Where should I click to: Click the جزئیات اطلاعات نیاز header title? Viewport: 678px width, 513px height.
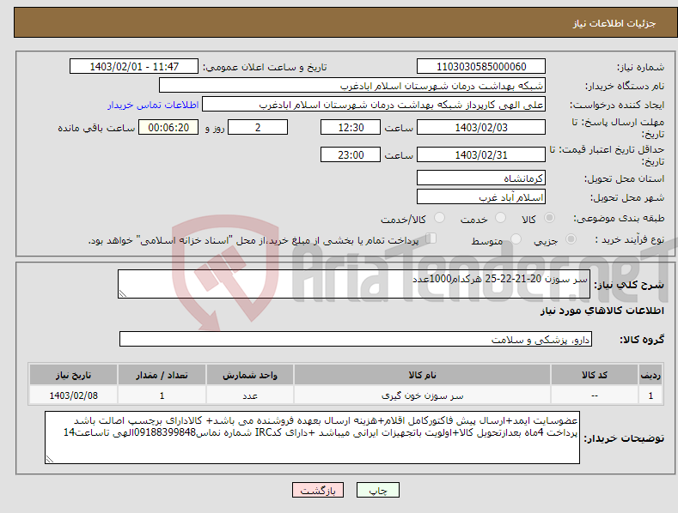(614, 23)
